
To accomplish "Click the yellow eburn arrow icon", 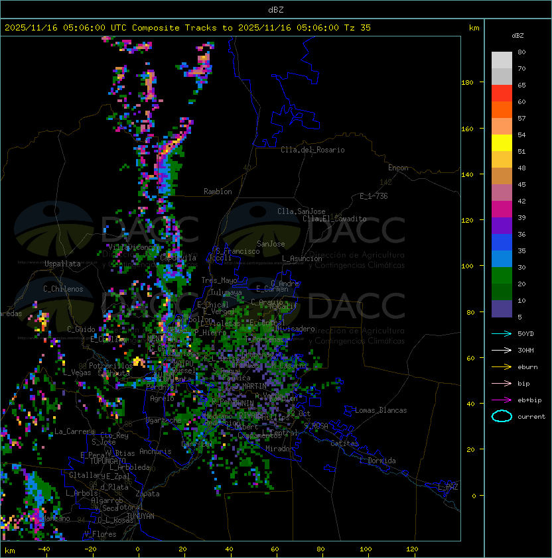I will click(502, 367).
